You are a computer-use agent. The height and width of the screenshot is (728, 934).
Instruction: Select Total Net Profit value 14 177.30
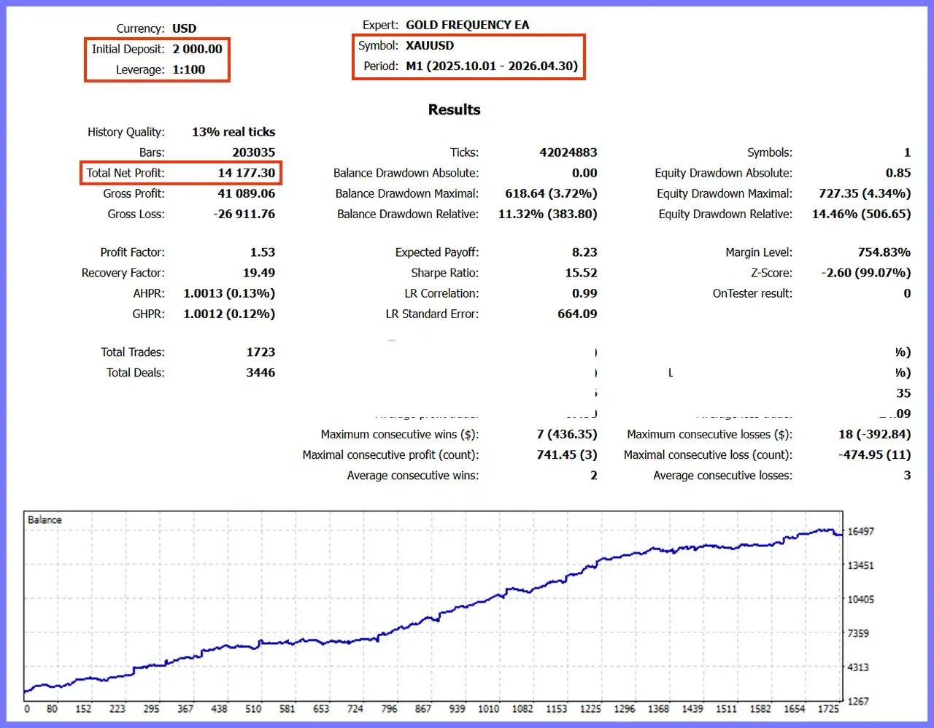tap(247, 173)
